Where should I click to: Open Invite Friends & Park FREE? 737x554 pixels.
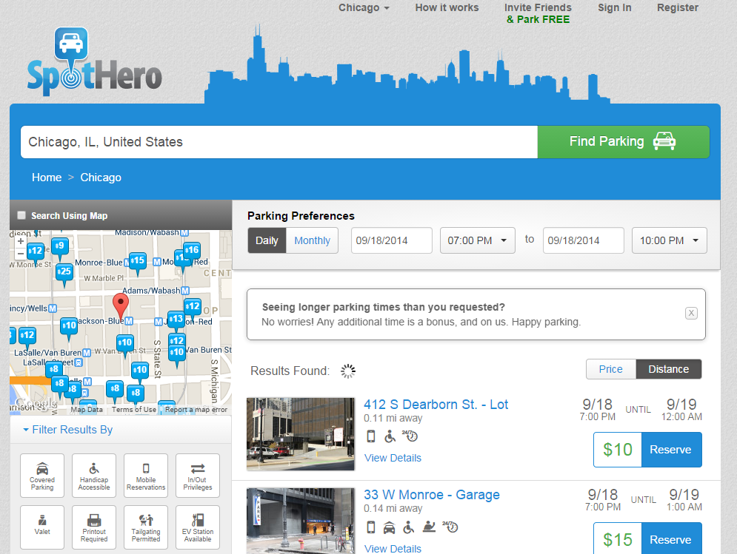[538, 13]
